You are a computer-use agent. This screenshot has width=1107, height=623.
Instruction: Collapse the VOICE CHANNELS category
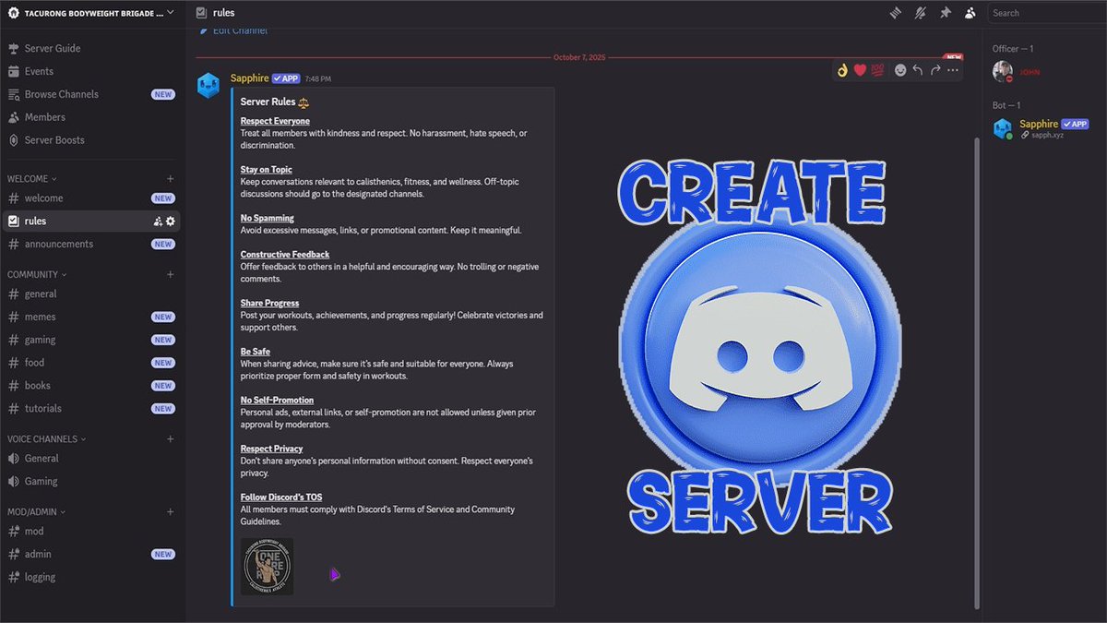click(x=47, y=439)
